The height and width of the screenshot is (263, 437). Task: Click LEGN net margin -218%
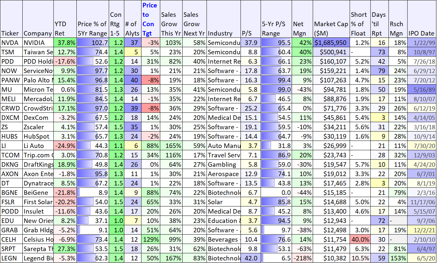(302, 258)
